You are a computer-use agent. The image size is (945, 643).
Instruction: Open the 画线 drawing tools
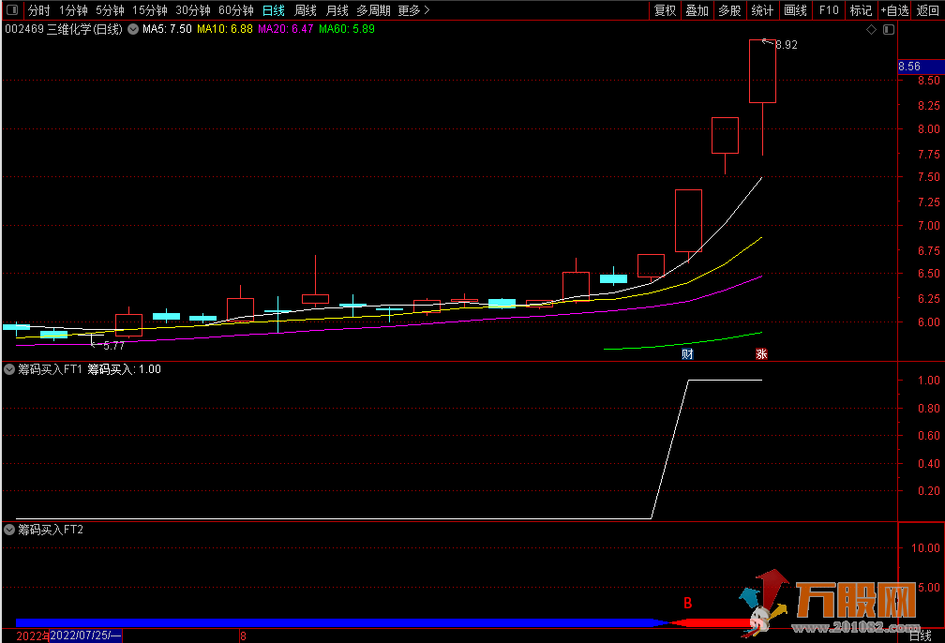[795, 11]
